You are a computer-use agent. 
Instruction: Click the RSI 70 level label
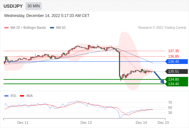pyautogui.click(x=170, y=102)
